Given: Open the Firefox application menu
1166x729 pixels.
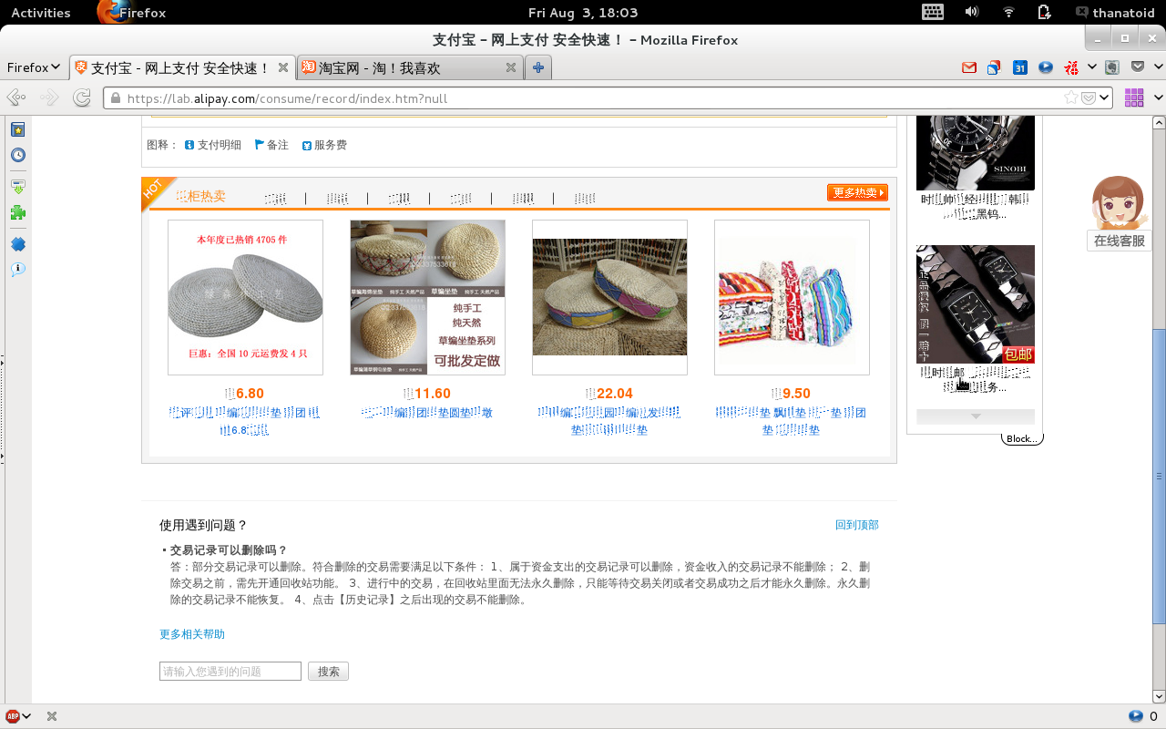Looking at the screenshot, I should point(33,67).
